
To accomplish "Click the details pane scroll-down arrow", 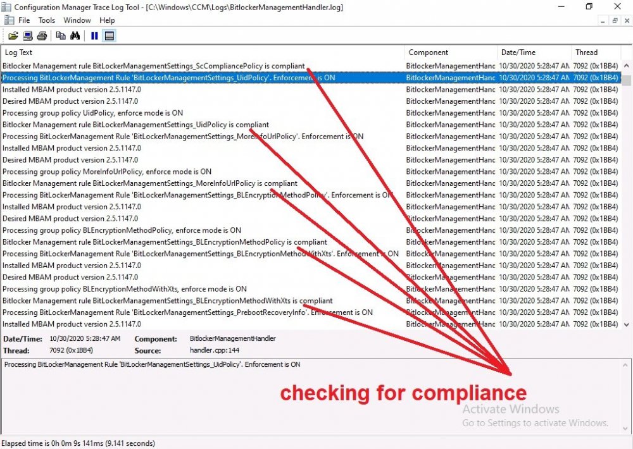I will click(626, 428).
